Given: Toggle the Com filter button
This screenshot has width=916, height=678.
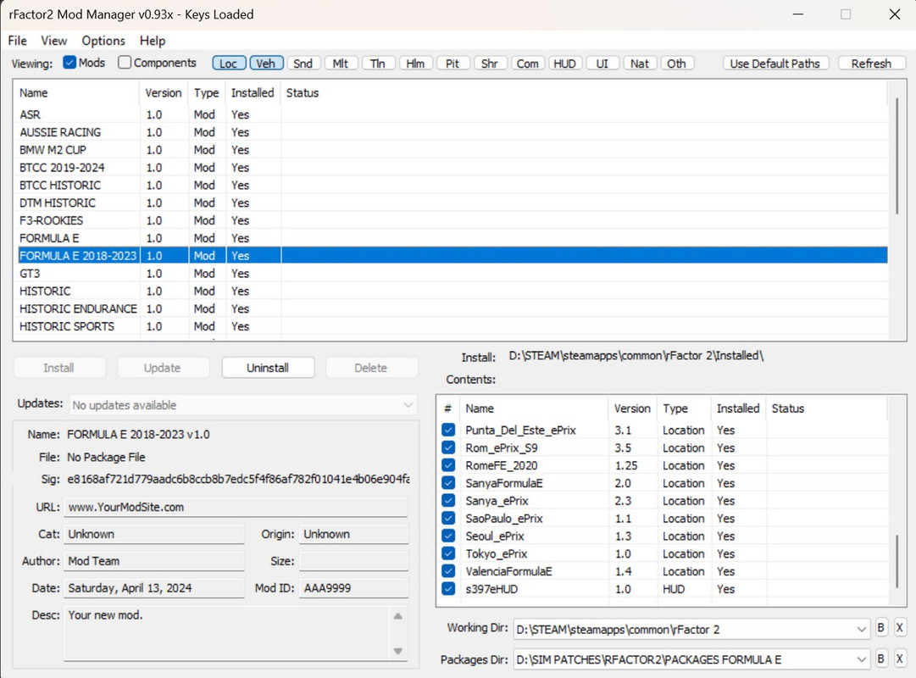Looking at the screenshot, I should 527,63.
